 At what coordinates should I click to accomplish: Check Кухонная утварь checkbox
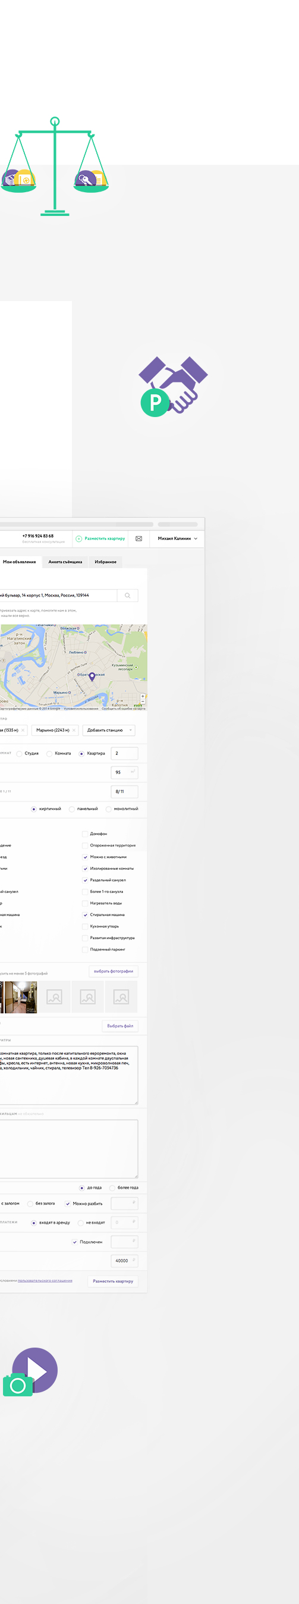85,926
